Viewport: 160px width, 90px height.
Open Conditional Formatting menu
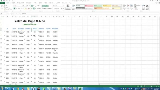68,7
